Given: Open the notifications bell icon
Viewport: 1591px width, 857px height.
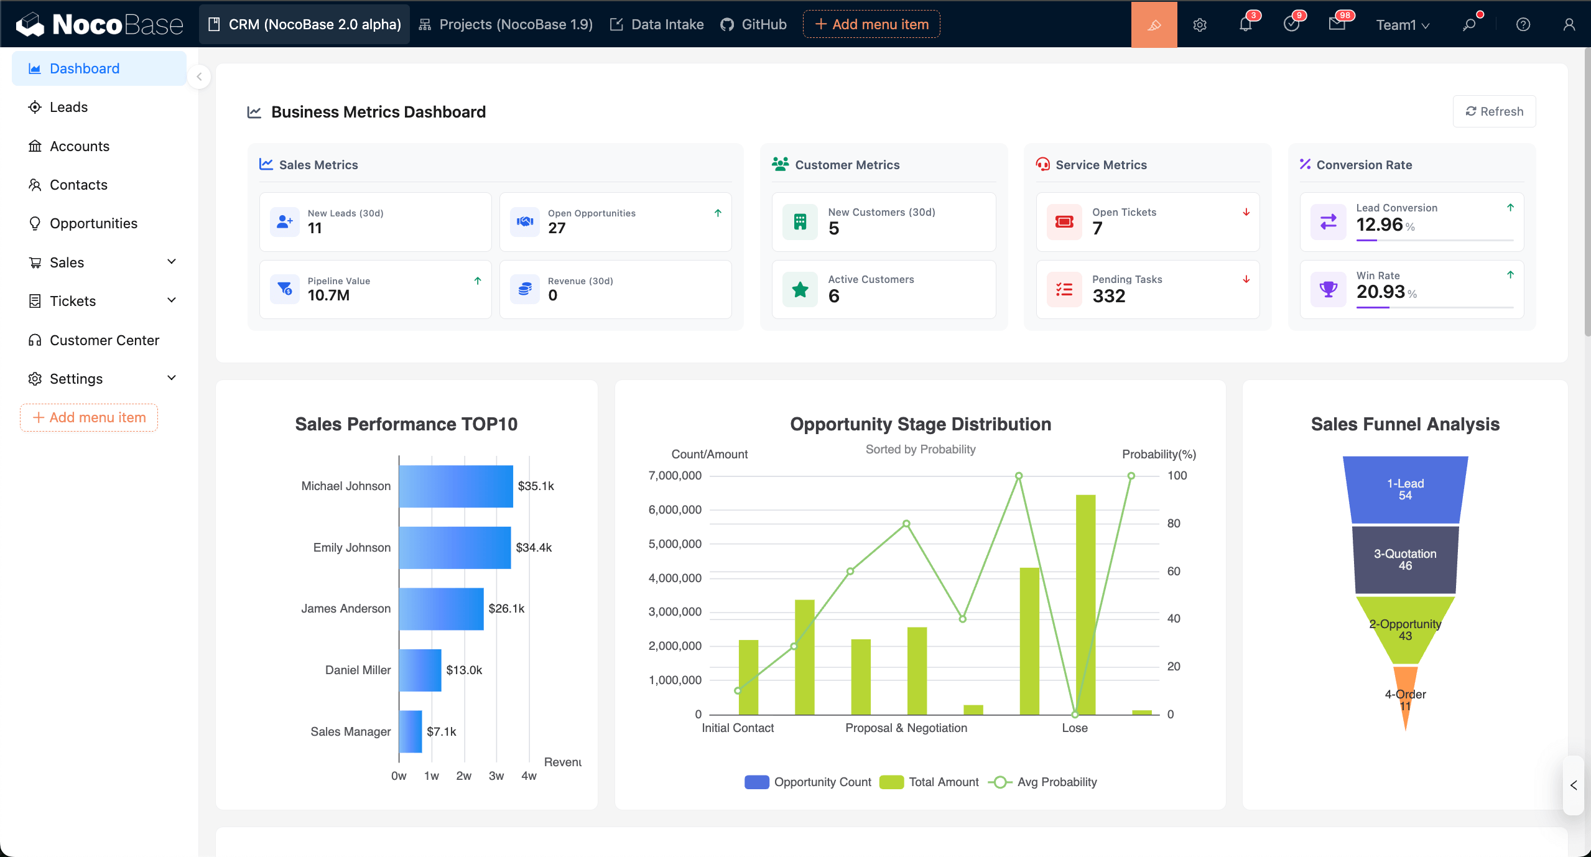Looking at the screenshot, I should 1245,24.
